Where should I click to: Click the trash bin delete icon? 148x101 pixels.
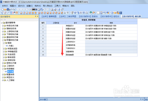pos(72,13)
